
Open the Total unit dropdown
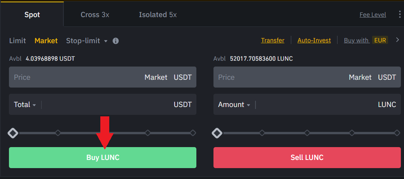pyautogui.click(x=25, y=105)
